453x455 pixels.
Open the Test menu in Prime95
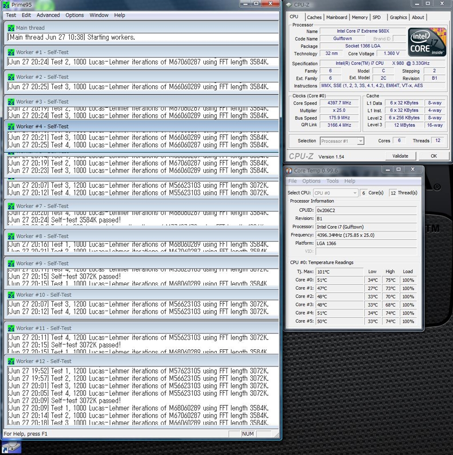11,15
